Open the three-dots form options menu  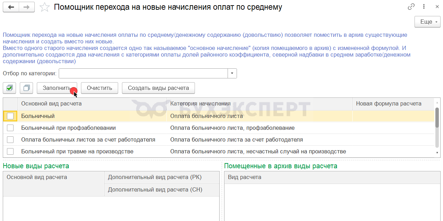point(424,7)
